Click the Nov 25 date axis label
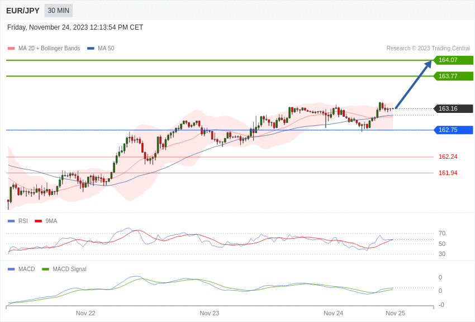 pos(395,313)
